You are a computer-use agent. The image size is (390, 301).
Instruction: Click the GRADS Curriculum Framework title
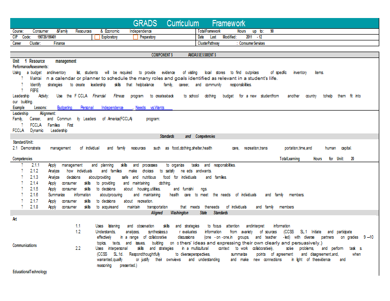click(189, 23)
